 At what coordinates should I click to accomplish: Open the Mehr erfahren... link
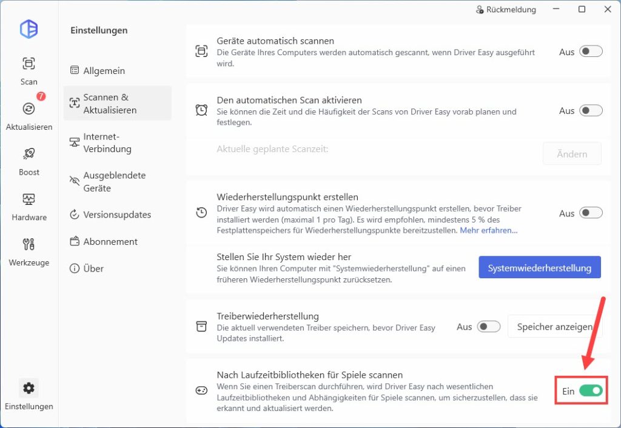[489, 230]
